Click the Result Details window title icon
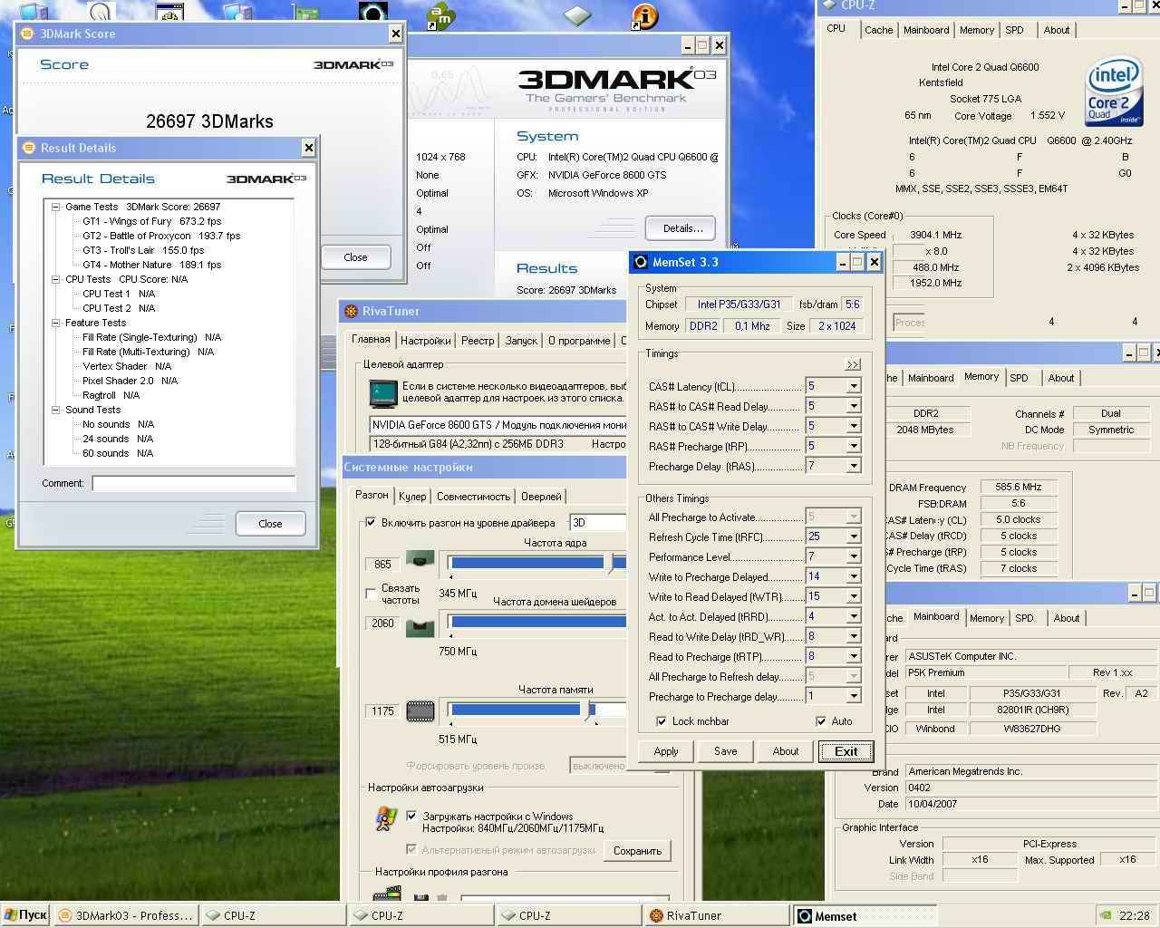This screenshot has width=1160, height=928. [27, 148]
